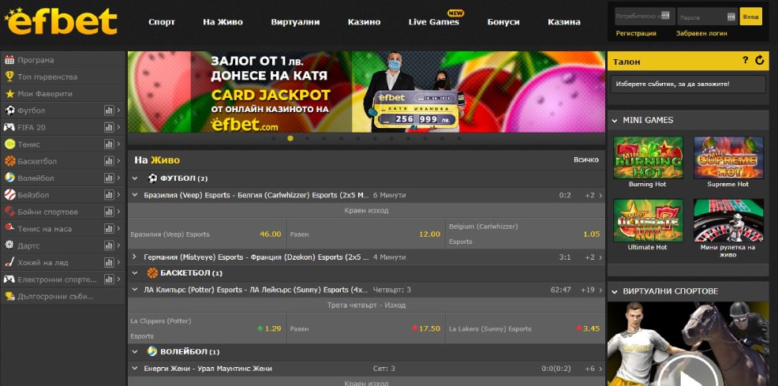
Task: Click the Мои Фаворити star icon
Action: pyautogui.click(x=9, y=94)
